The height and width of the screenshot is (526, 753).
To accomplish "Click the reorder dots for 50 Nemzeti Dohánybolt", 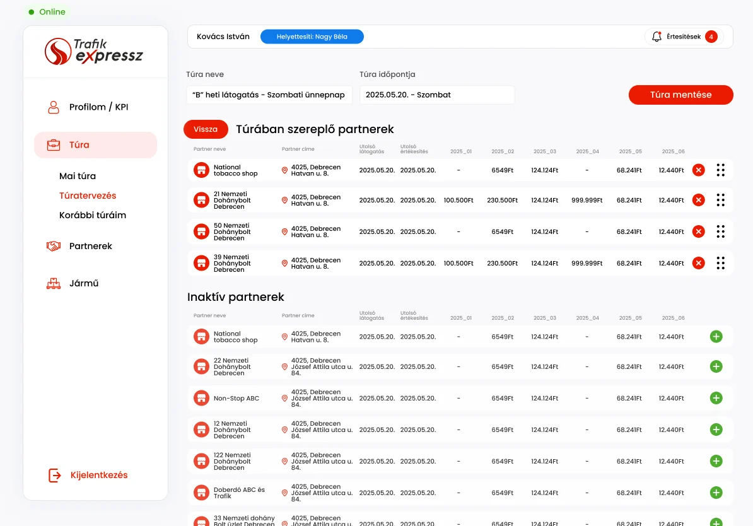I will click(720, 231).
